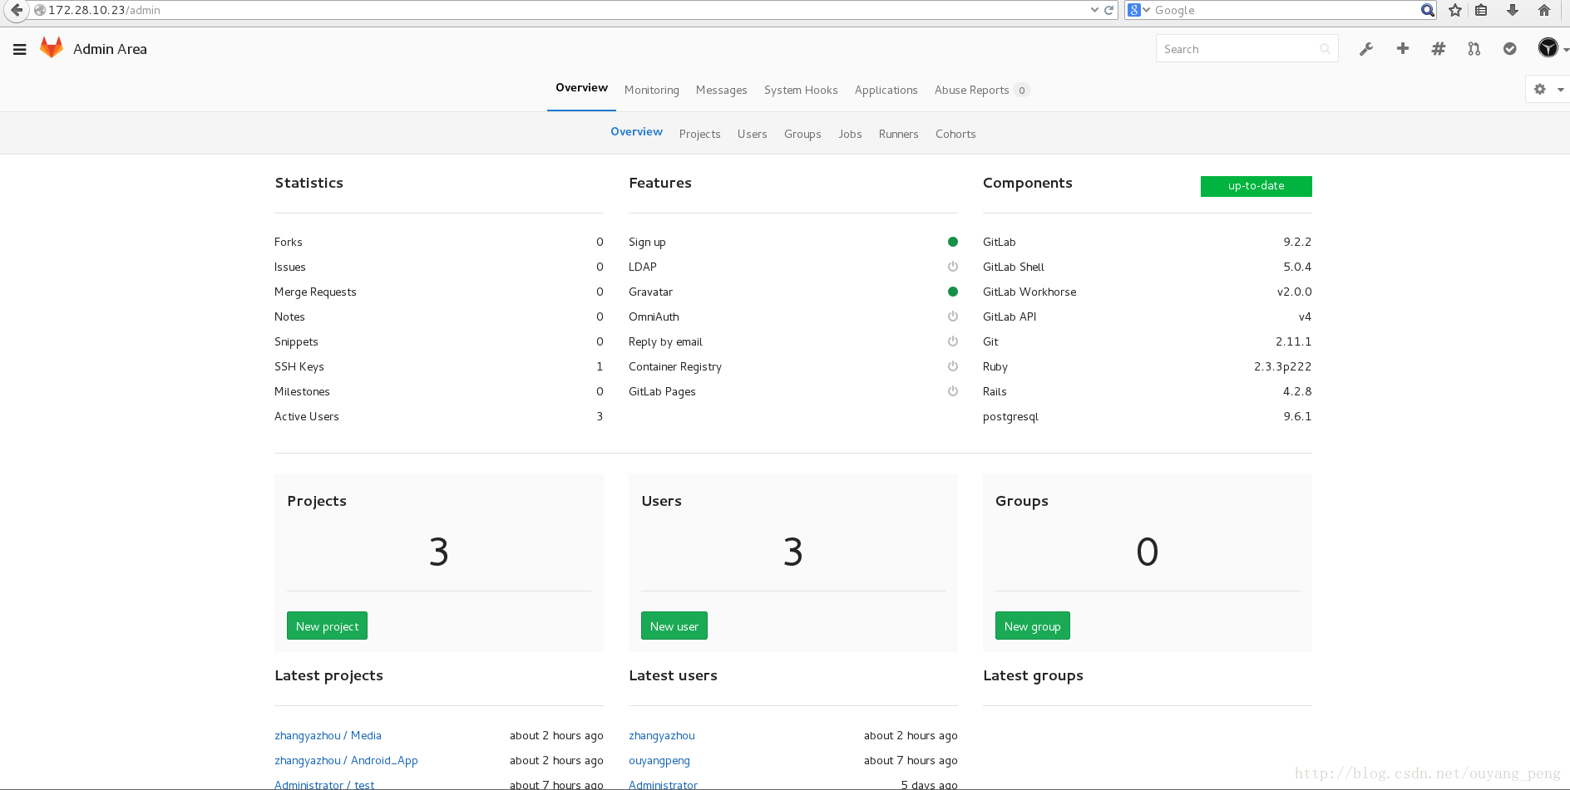Open the Groups sub-tab

(x=802, y=134)
